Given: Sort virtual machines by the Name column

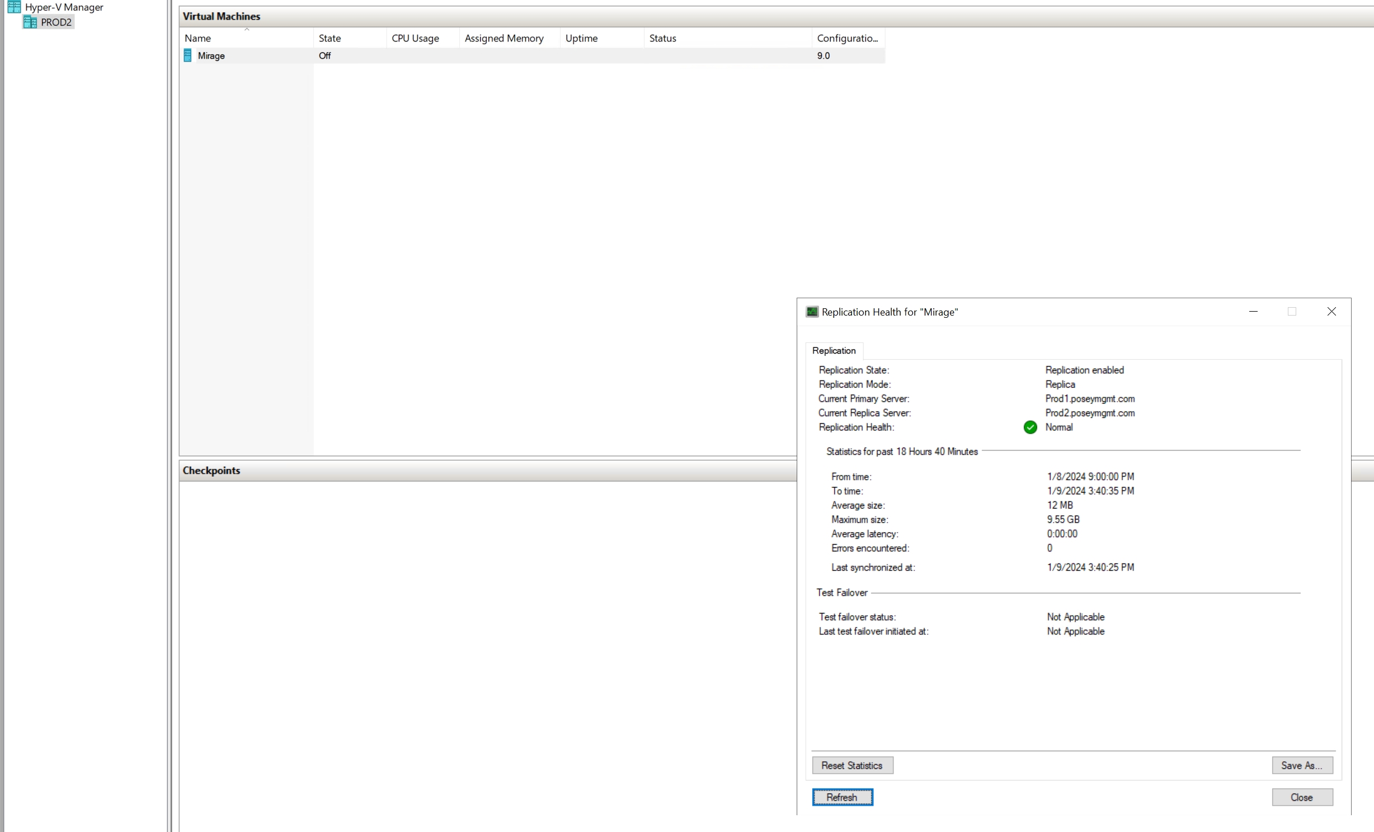Looking at the screenshot, I should click(x=198, y=38).
